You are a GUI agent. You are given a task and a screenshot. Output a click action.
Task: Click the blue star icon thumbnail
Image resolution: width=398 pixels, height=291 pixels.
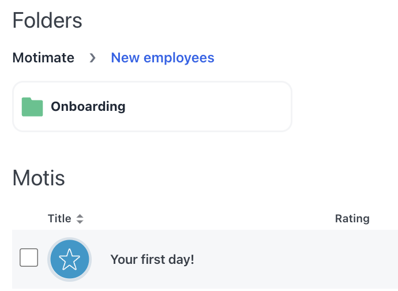[x=69, y=260]
